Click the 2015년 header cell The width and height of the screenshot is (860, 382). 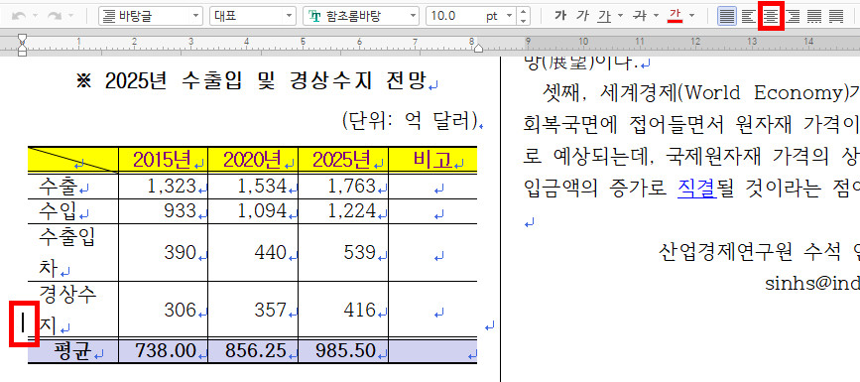pos(163,160)
